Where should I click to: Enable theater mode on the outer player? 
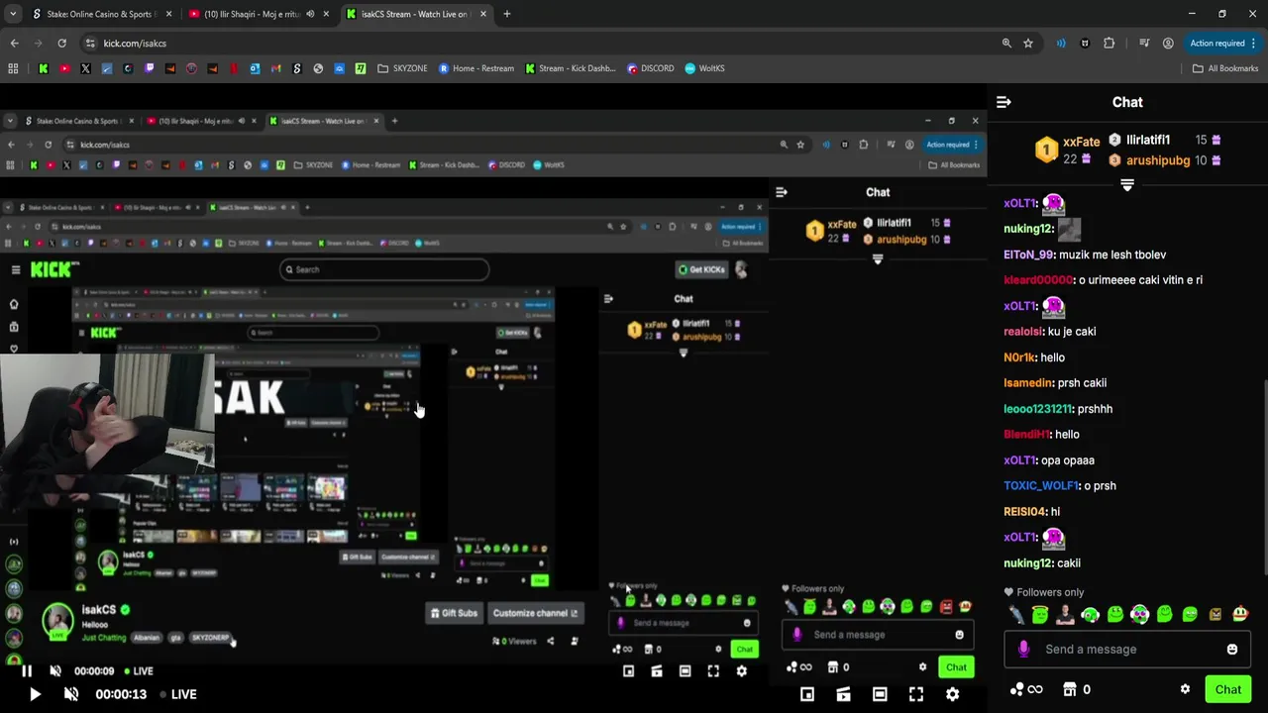880,694
